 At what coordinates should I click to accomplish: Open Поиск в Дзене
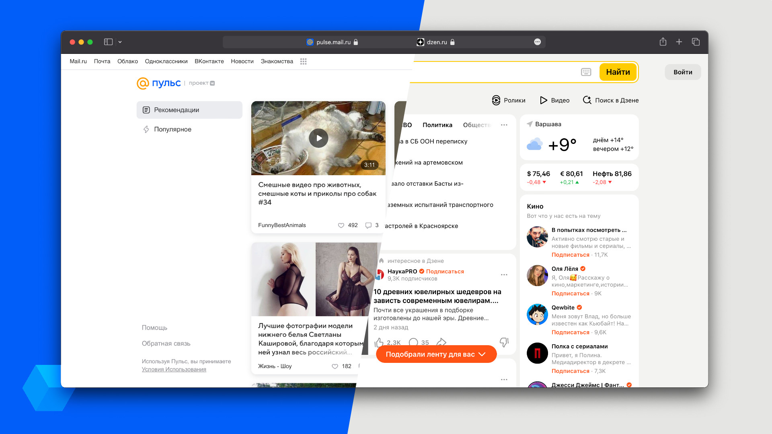tap(611, 100)
